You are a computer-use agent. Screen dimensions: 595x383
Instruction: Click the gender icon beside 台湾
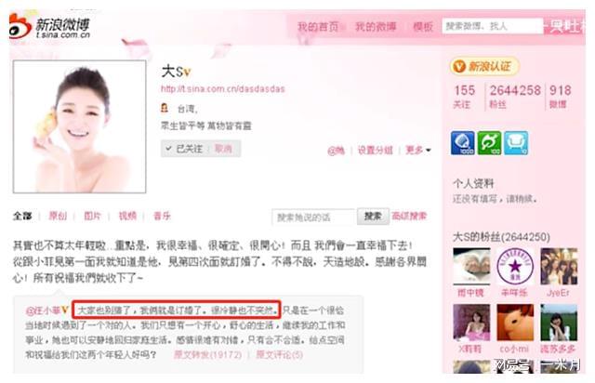point(165,108)
